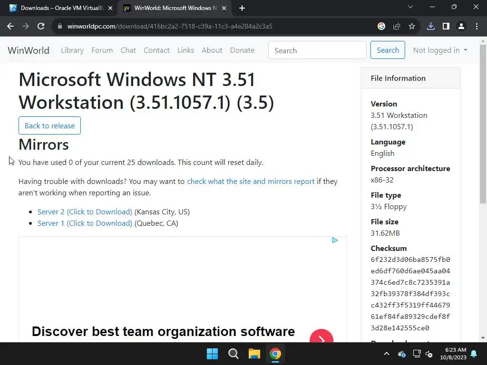This screenshot has width=487, height=365.
Task: Click the WinWorld site logo
Action: pos(28,50)
